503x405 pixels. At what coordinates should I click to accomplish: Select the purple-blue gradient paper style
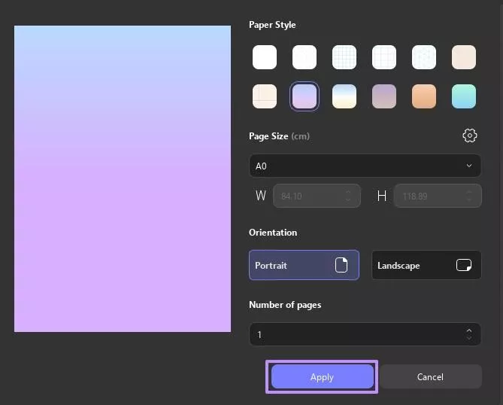[305, 96]
